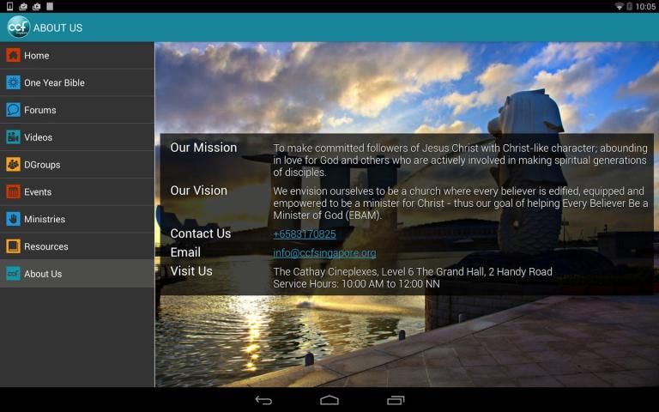The width and height of the screenshot is (659, 412).
Task: Open the recent apps button
Action: tap(396, 400)
